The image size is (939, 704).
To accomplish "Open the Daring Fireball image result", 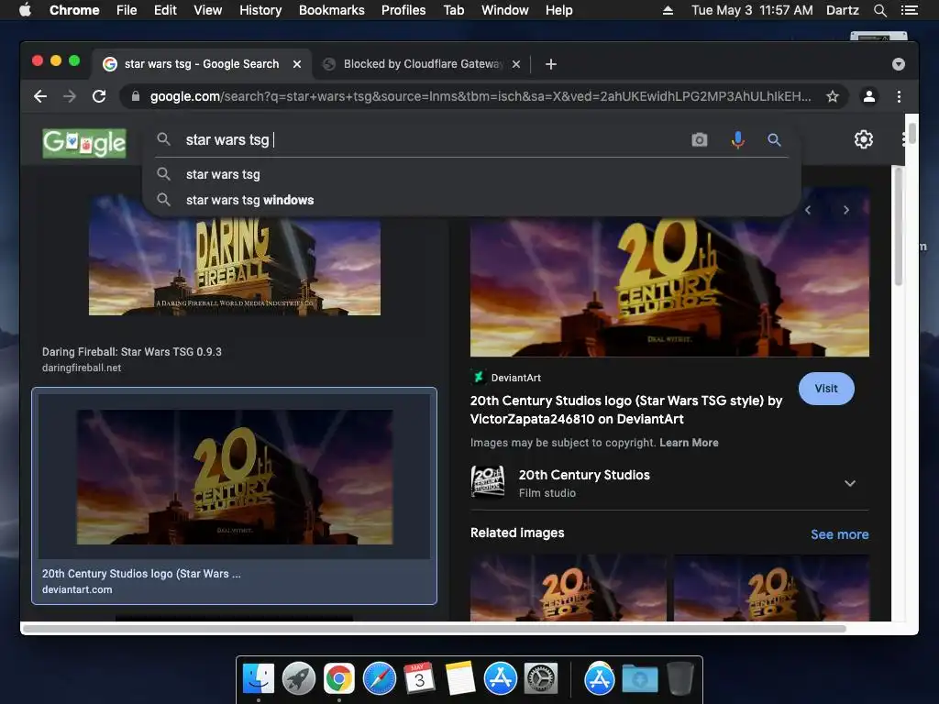I will point(235,267).
